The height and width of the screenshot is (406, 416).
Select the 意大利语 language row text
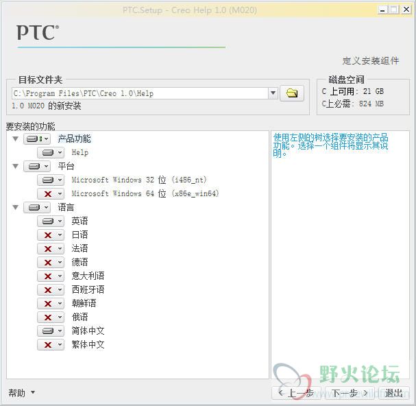click(88, 276)
